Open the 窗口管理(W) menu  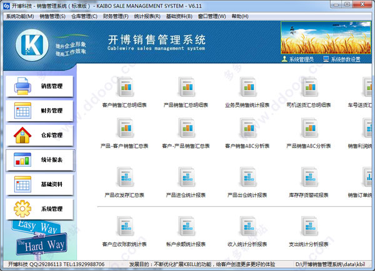click(212, 16)
